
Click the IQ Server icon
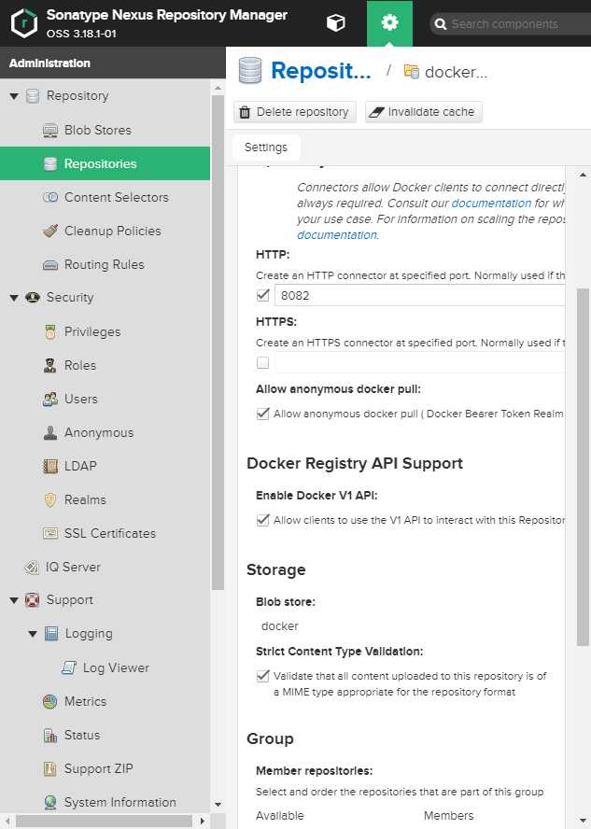click(32, 568)
